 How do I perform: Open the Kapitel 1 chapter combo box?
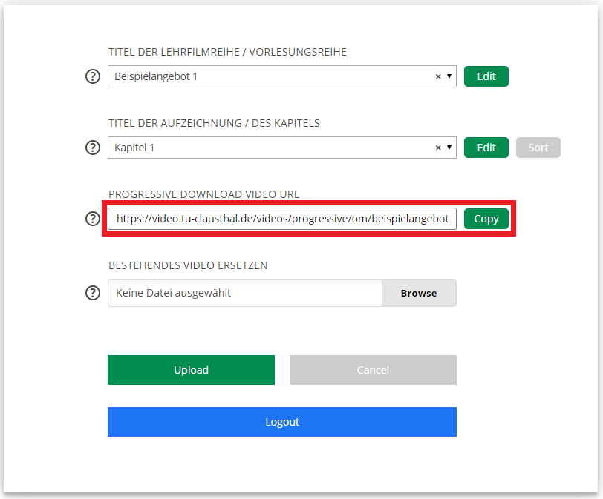(x=267, y=148)
